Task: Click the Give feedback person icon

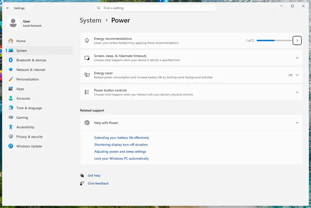Action: pyautogui.click(x=82, y=184)
